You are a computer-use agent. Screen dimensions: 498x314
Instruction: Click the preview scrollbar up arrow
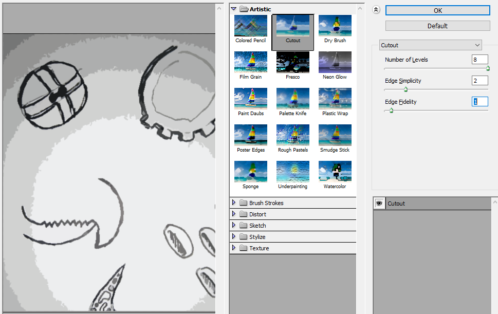219,8
